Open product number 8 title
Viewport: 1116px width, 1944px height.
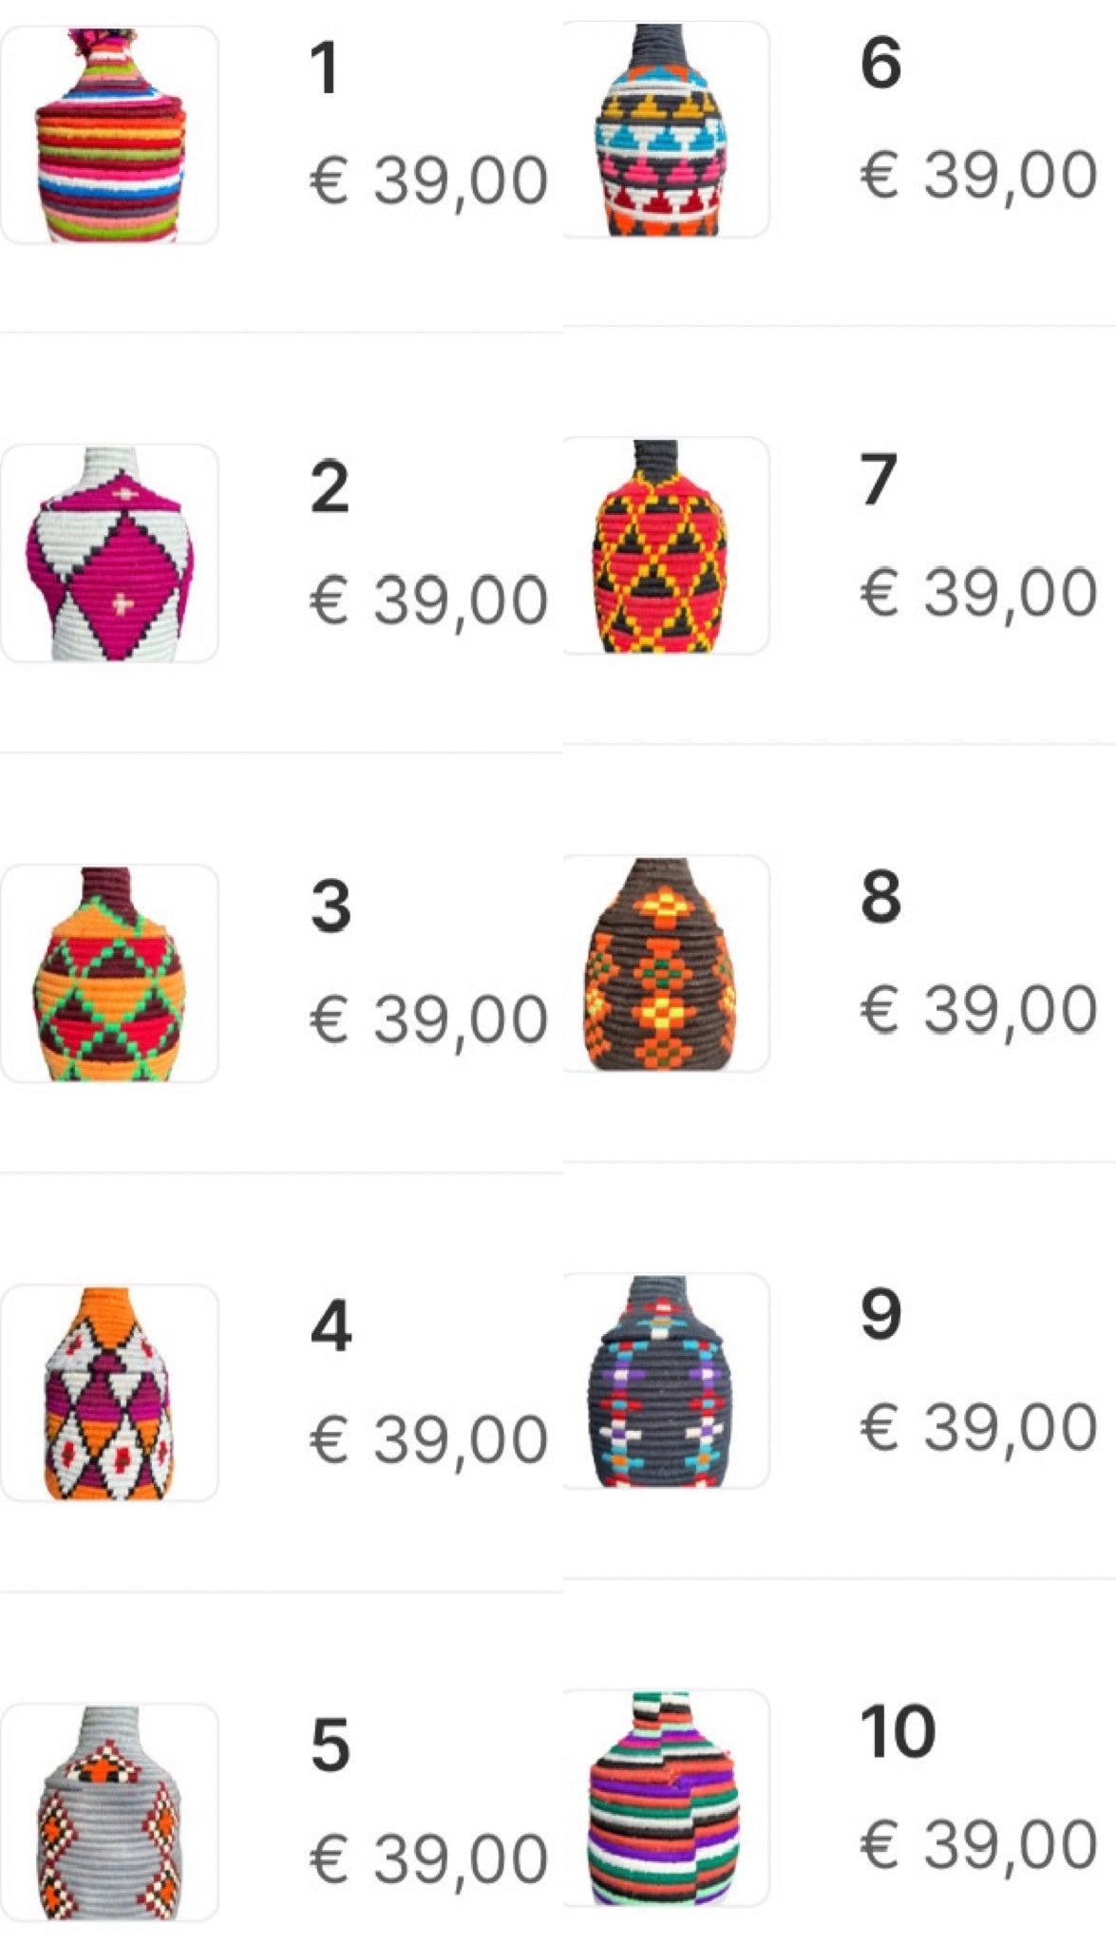click(x=880, y=897)
